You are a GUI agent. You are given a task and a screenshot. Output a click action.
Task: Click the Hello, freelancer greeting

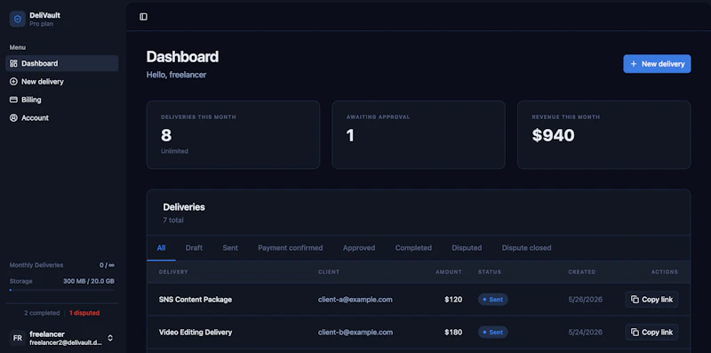(176, 75)
